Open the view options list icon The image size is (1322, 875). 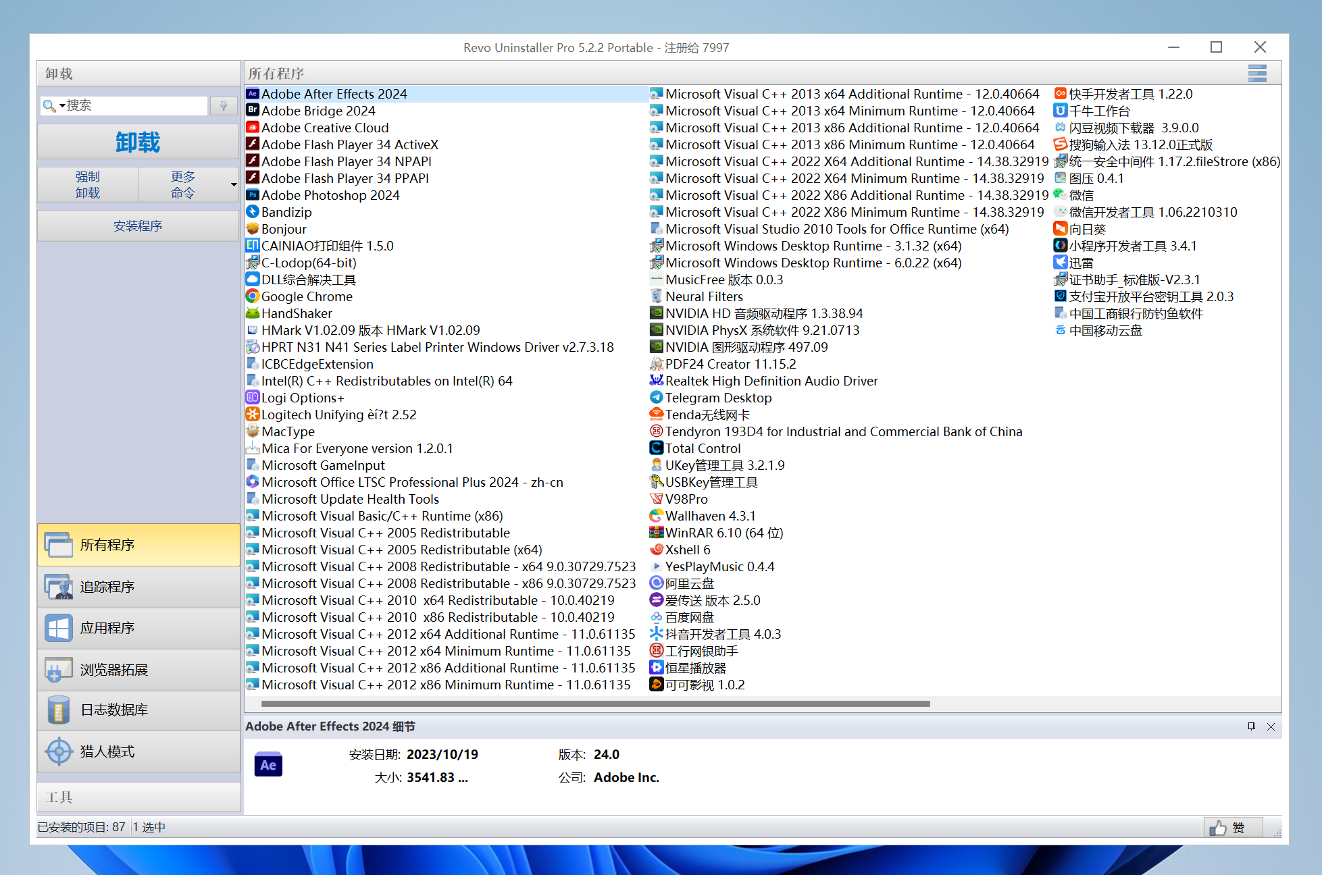[x=1257, y=73]
